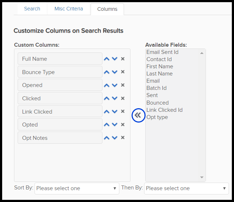Move Link Clicked column down
The height and width of the screenshot is (202, 234).
click(x=115, y=112)
